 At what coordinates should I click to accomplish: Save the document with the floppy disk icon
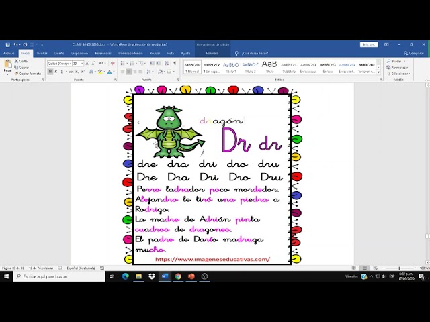click(x=7, y=45)
